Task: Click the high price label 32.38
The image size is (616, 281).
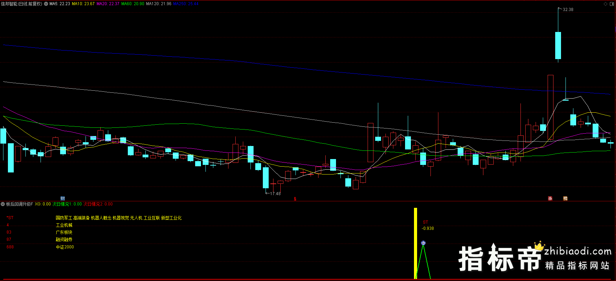Action: tap(568, 10)
